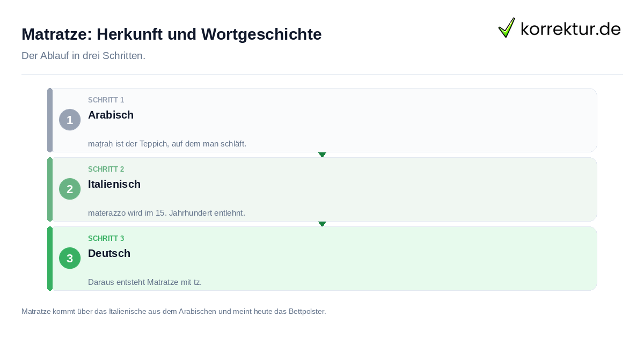
Task: Click the subtitle 'Der Ablauf in drei Schritten.'
Action: [83, 56]
